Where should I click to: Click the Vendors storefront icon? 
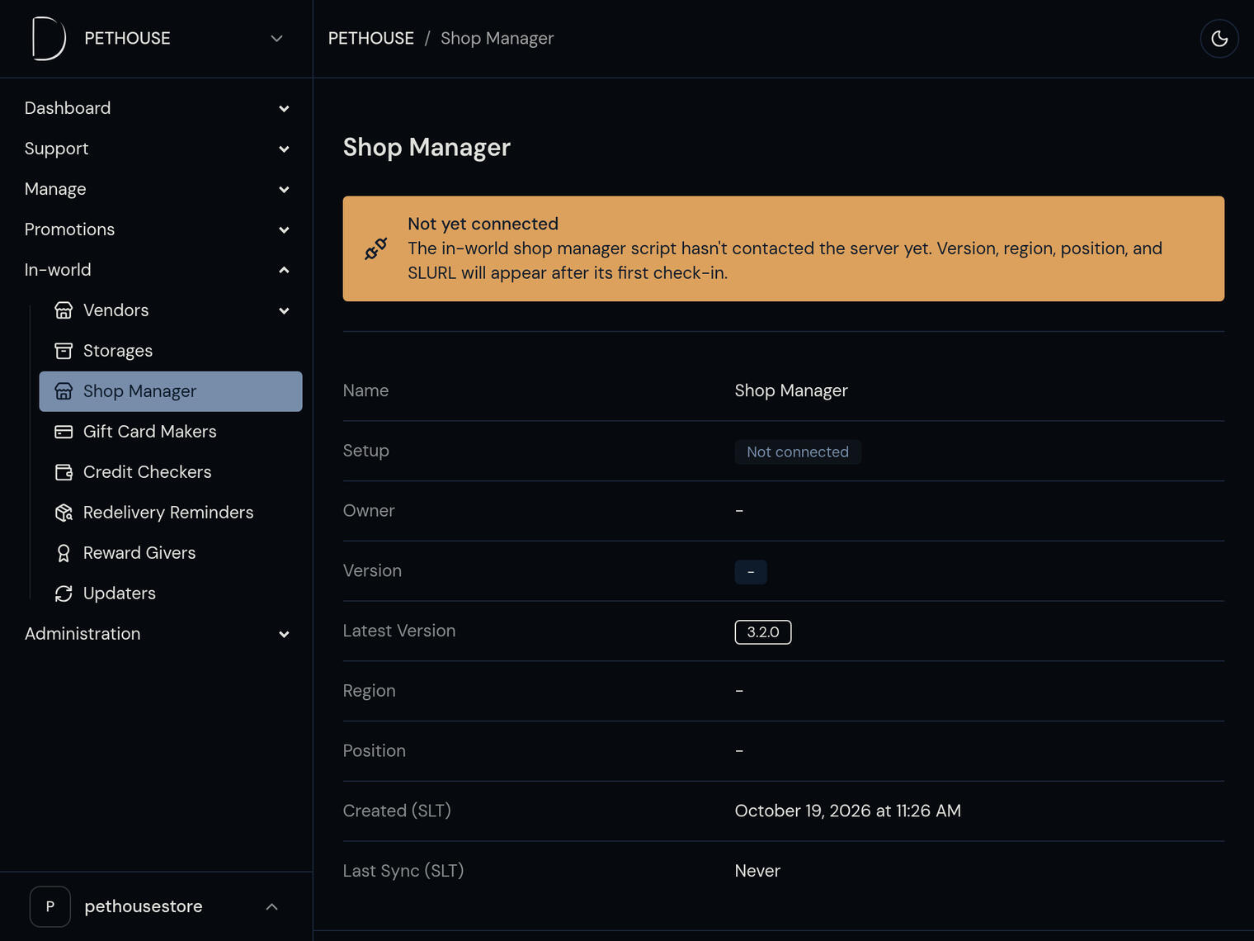[64, 310]
